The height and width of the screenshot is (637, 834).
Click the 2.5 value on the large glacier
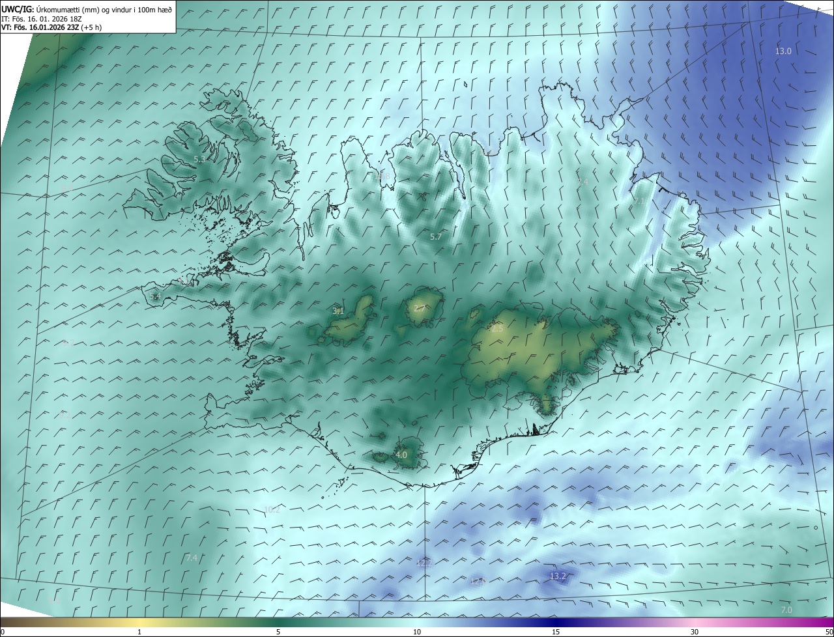(x=497, y=329)
